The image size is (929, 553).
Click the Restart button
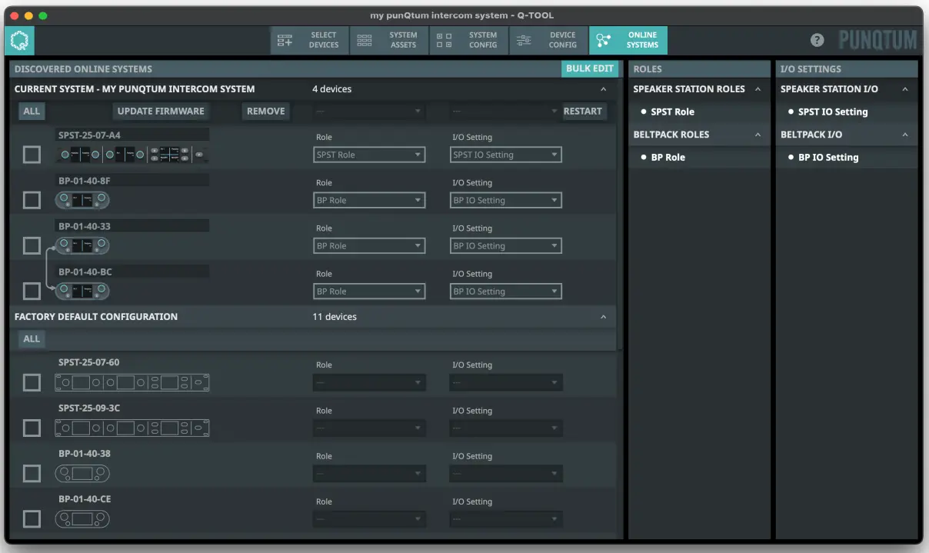pos(583,112)
